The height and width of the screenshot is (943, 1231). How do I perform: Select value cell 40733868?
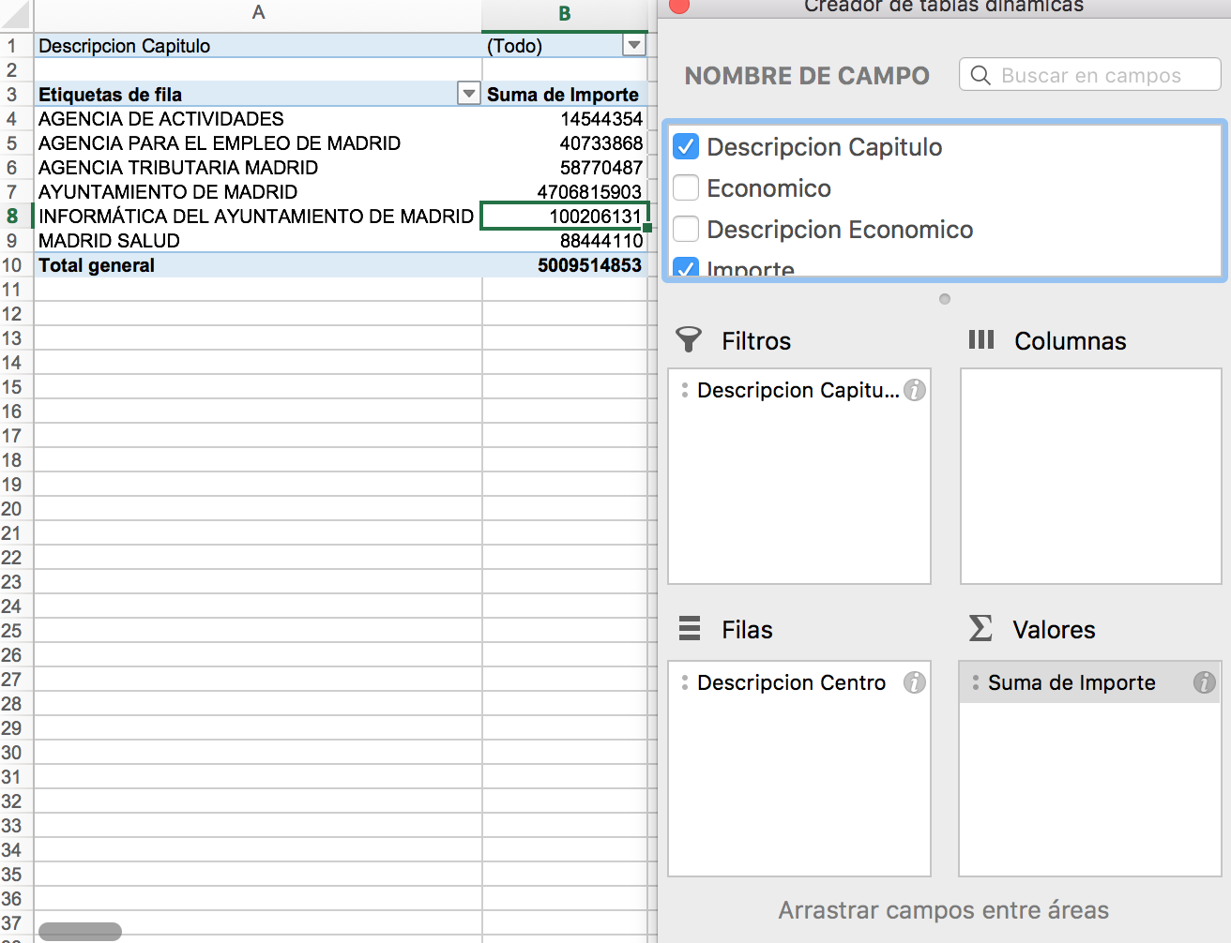pyautogui.click(x=564, y=142)
